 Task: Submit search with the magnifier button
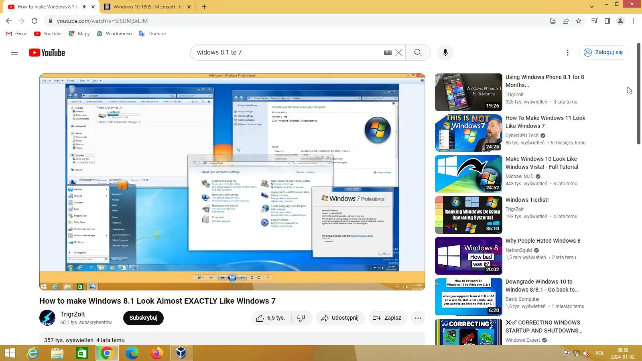[x=418, y=53]
